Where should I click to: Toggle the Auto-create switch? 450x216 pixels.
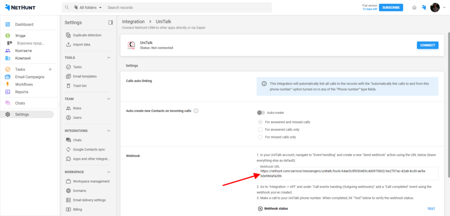[x=261, y=113]
